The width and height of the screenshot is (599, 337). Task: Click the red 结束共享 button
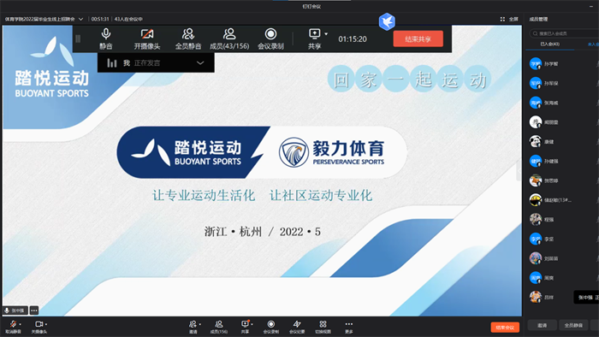tap(418, 39)
